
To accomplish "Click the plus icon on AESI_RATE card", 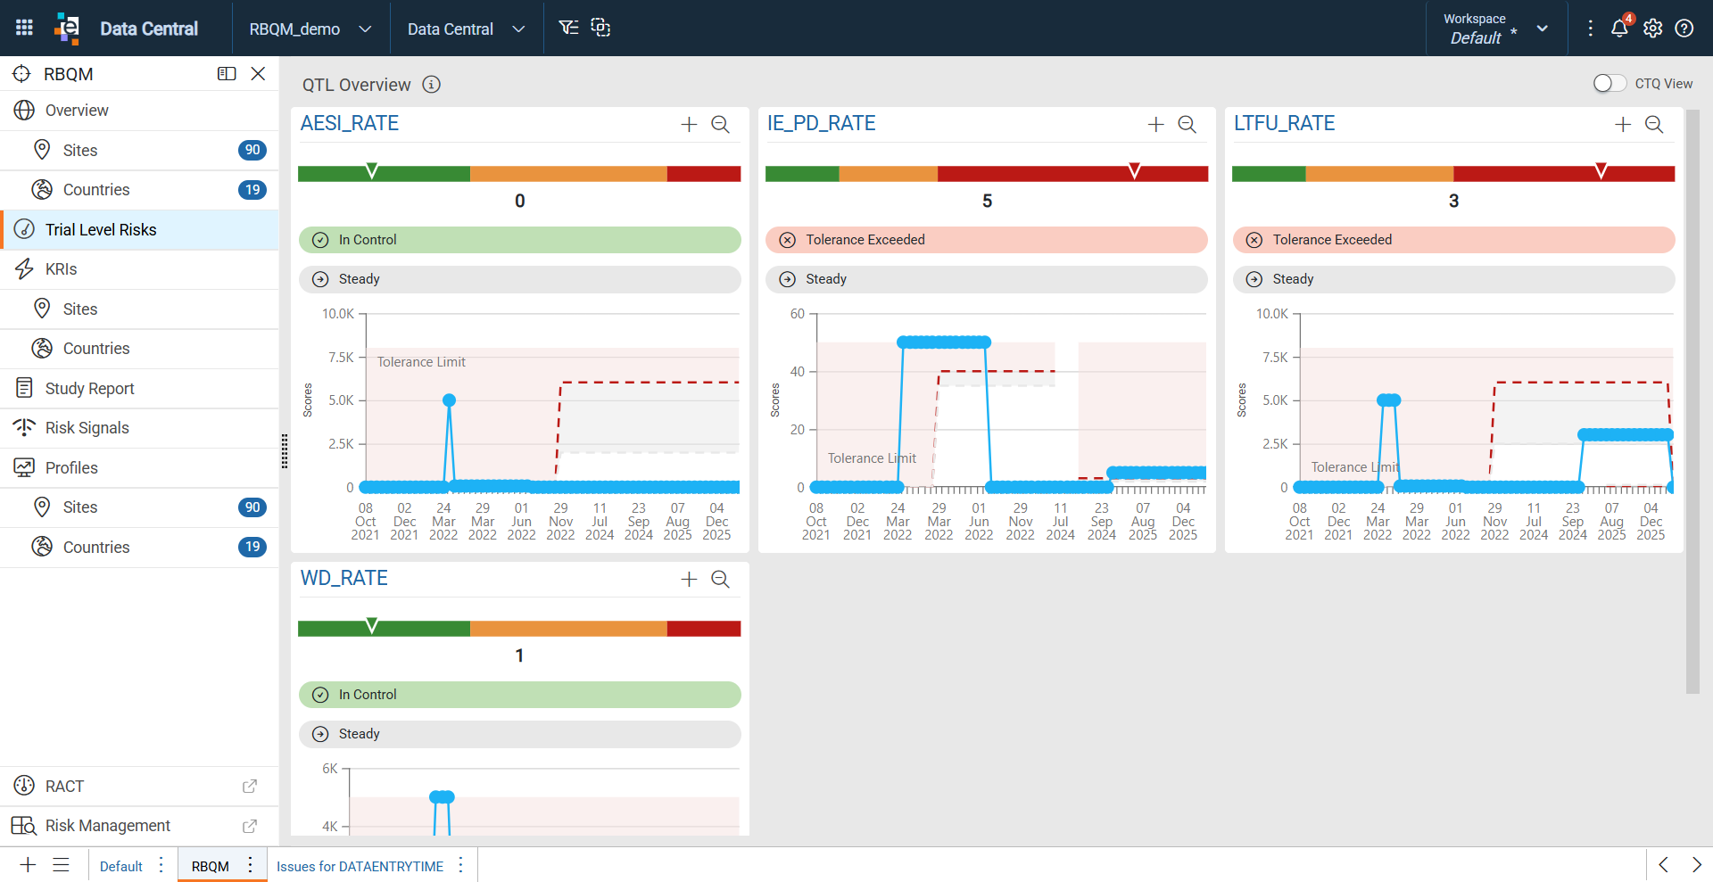I will click(x=689, y=125).
